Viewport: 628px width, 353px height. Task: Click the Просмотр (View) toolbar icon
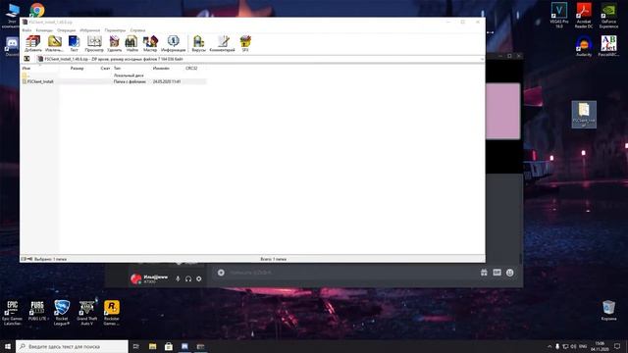94,43
